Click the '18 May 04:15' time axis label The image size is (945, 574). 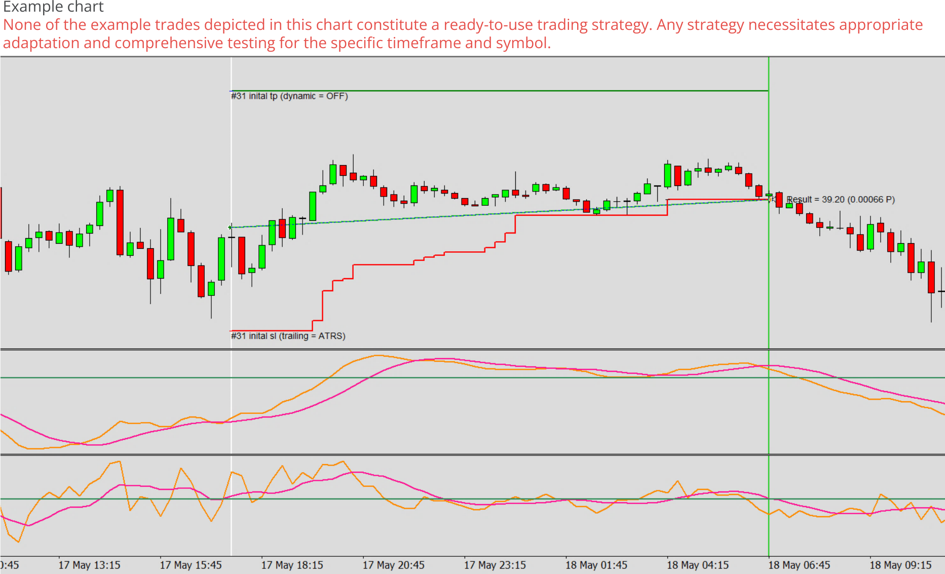698,565
